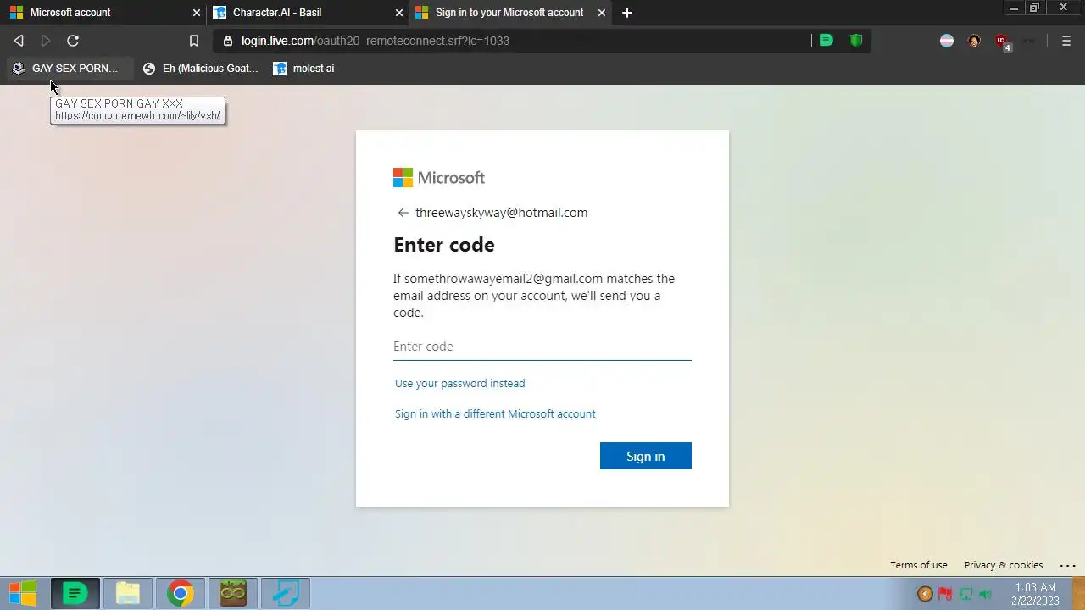Click the Microsoft logo on the sign-in card
Image resolution: width=1085 pixels, height=610 pixels.
pyautogui.click(x=439, y=177)
